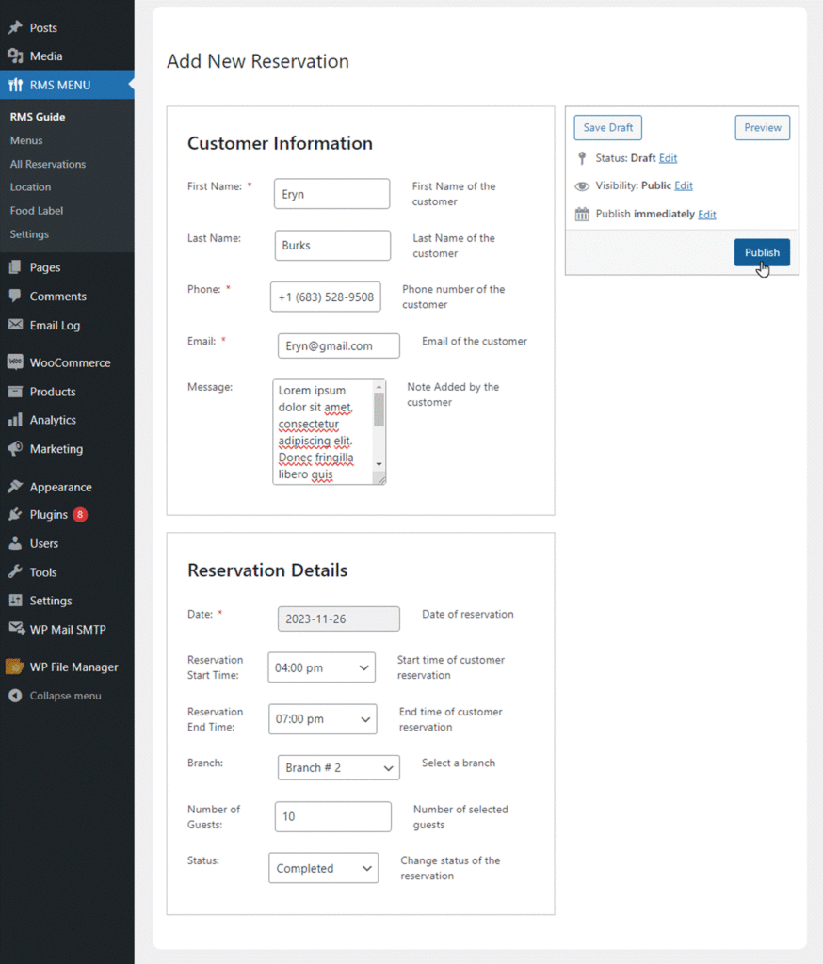Expand the Branch selector dropdown
Image resolution: width=823 pixels, height=964 pixels.
(338, 768)
